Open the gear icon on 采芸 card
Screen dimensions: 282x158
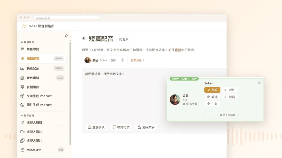(x=259, y=83)
